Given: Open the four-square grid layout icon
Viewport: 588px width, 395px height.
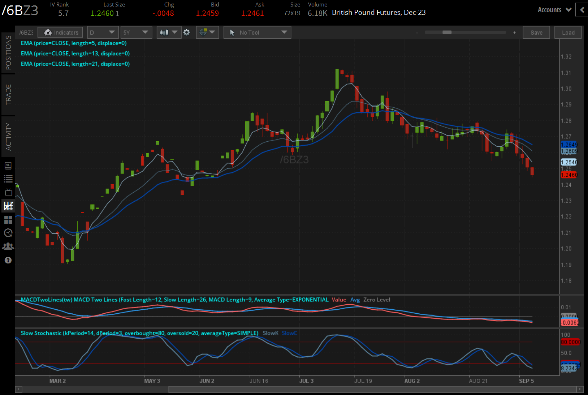Looking at the screenshot, I should (8, 220).
